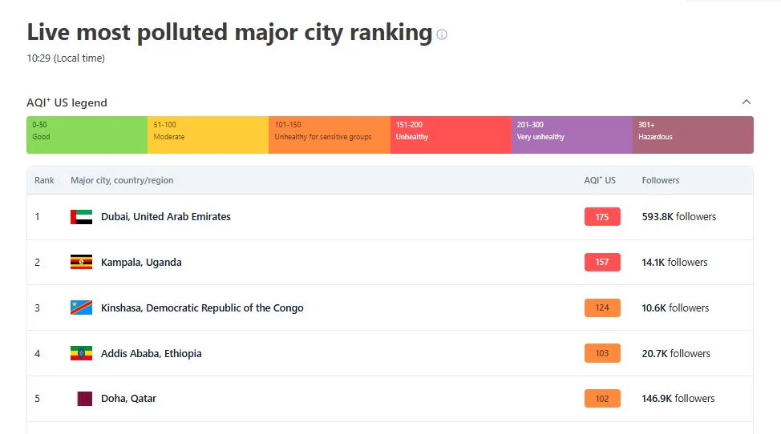
Task: Open the Addis Ababa, Ethiopia entry
Action: click(151, 353)
